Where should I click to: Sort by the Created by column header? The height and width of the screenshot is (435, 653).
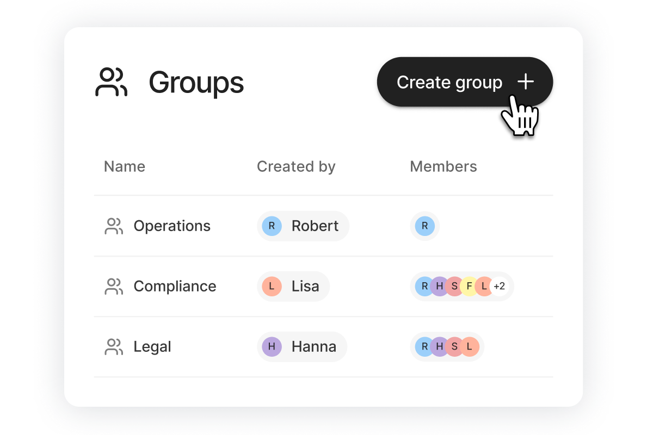(296, 166)
